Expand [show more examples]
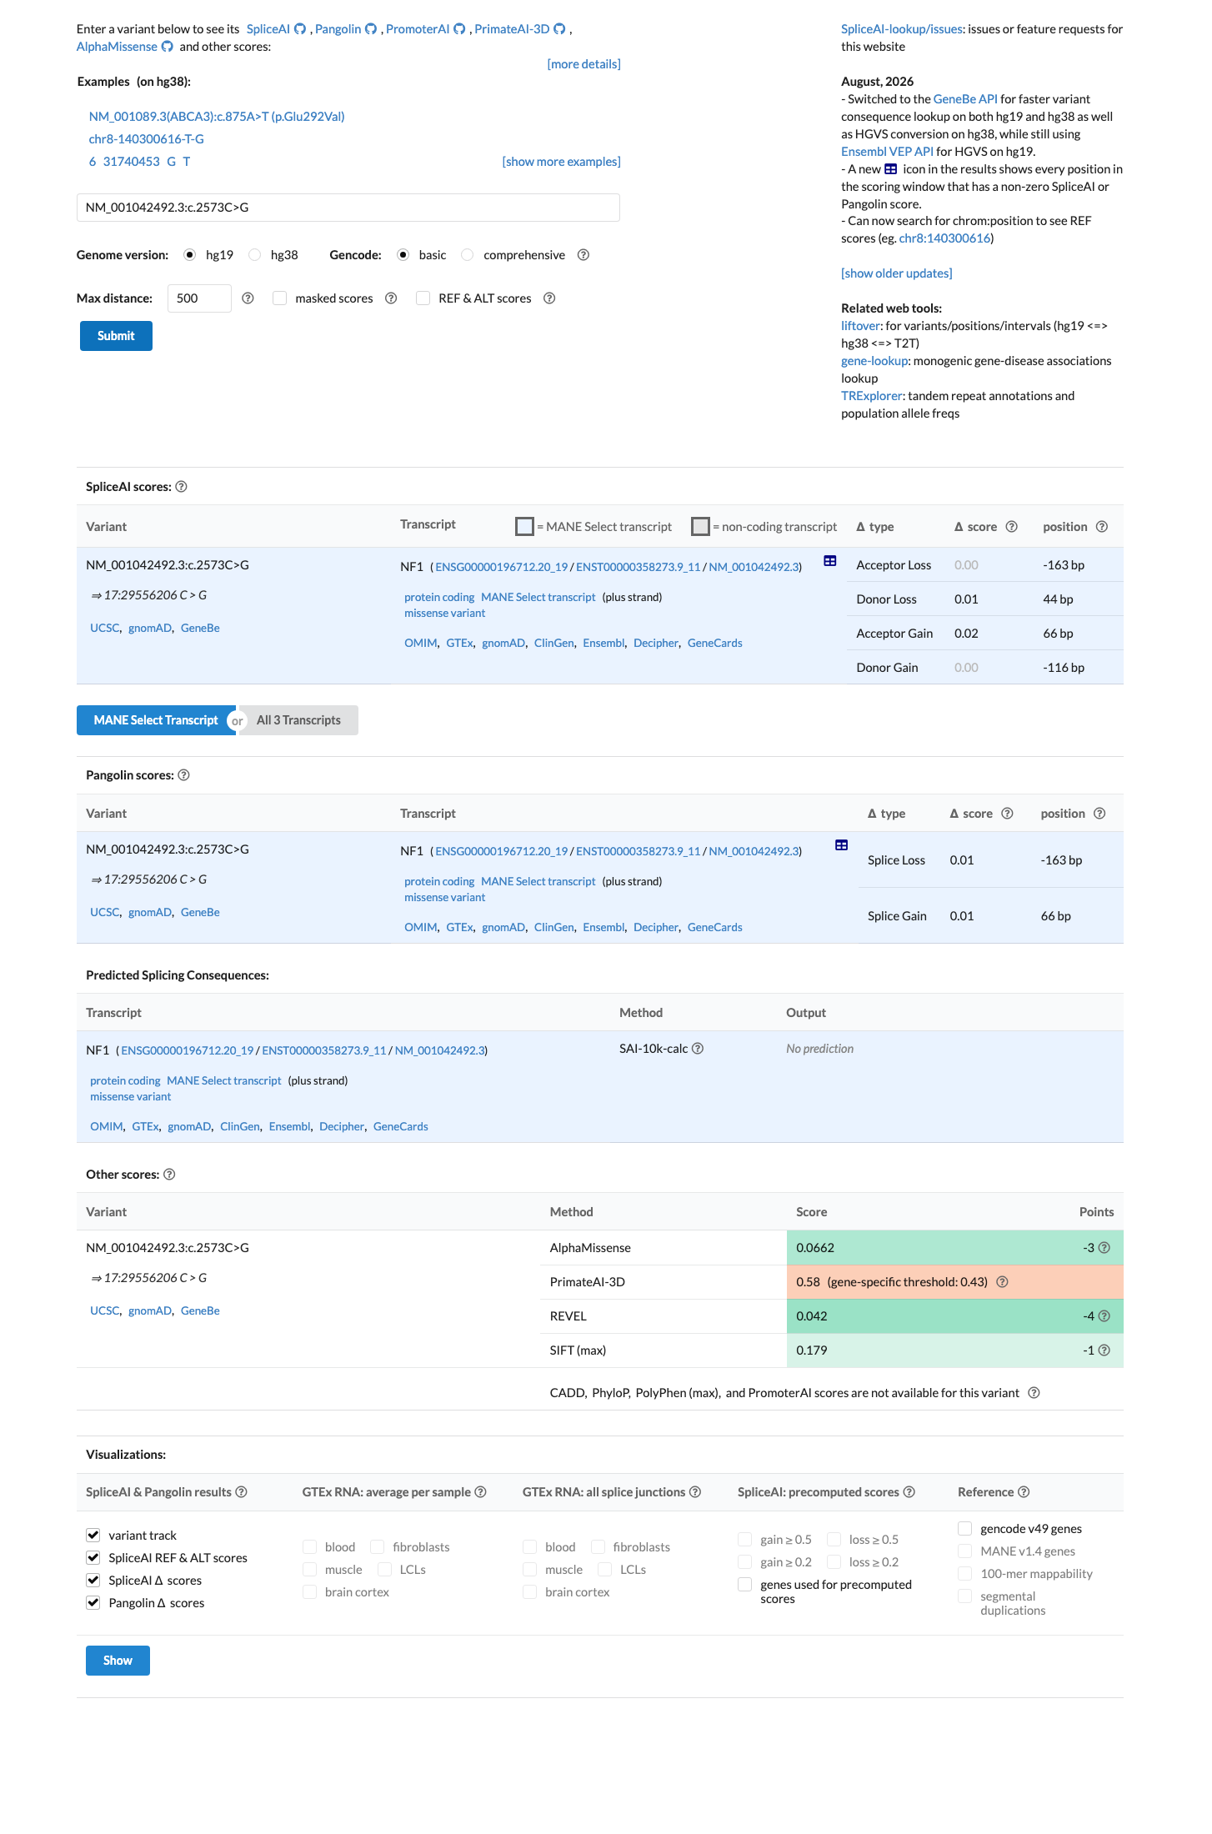The image size is (1212, 1834). pyautogui.click(x=561, y=162)
